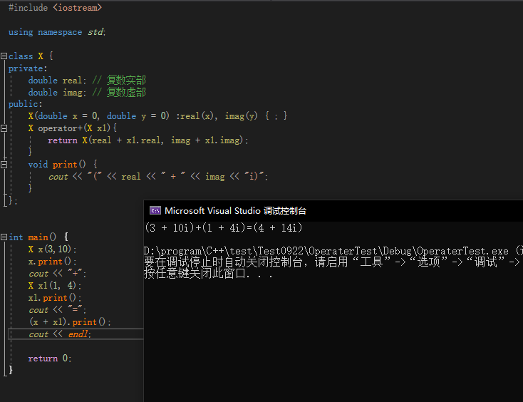Click the 'double real;' declaration
The image size is (523, 402).
click(x=57, y=81)
